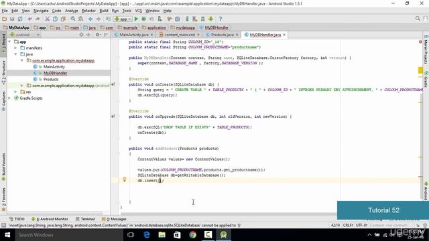Click the Make Project icon
Viewport: 429px width, 241px height.
[x=109, y=19]
